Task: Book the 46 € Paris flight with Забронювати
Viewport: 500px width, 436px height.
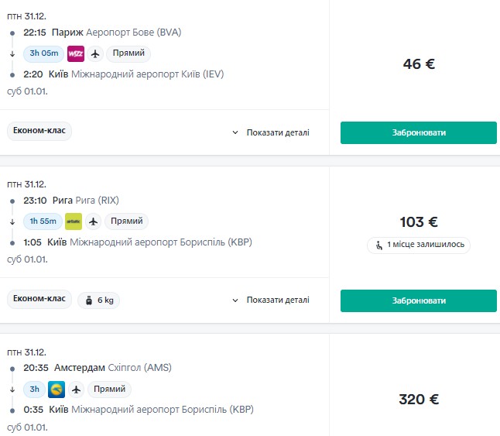Action: pyautogui.click(x=419, y=132)
